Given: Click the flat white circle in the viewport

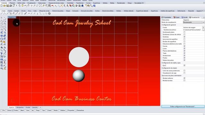Looking at the screenshot, I should 79,57.
